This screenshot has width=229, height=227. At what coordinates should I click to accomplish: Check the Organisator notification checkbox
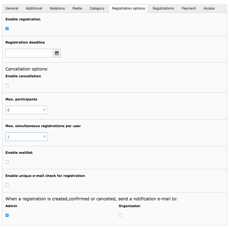pos(120,215)
